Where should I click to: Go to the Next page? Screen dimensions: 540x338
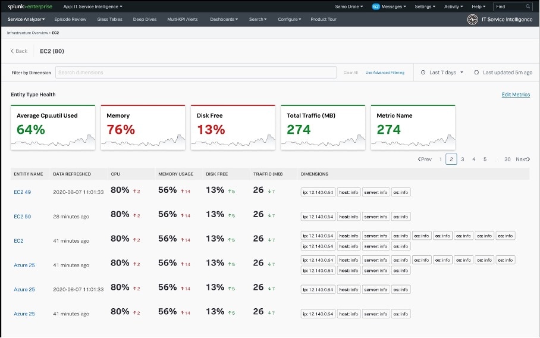(x=523, y=159)
